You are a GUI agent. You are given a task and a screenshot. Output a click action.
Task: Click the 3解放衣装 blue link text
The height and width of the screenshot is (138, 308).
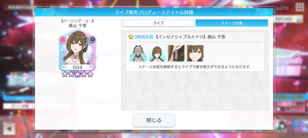[143, 37]
